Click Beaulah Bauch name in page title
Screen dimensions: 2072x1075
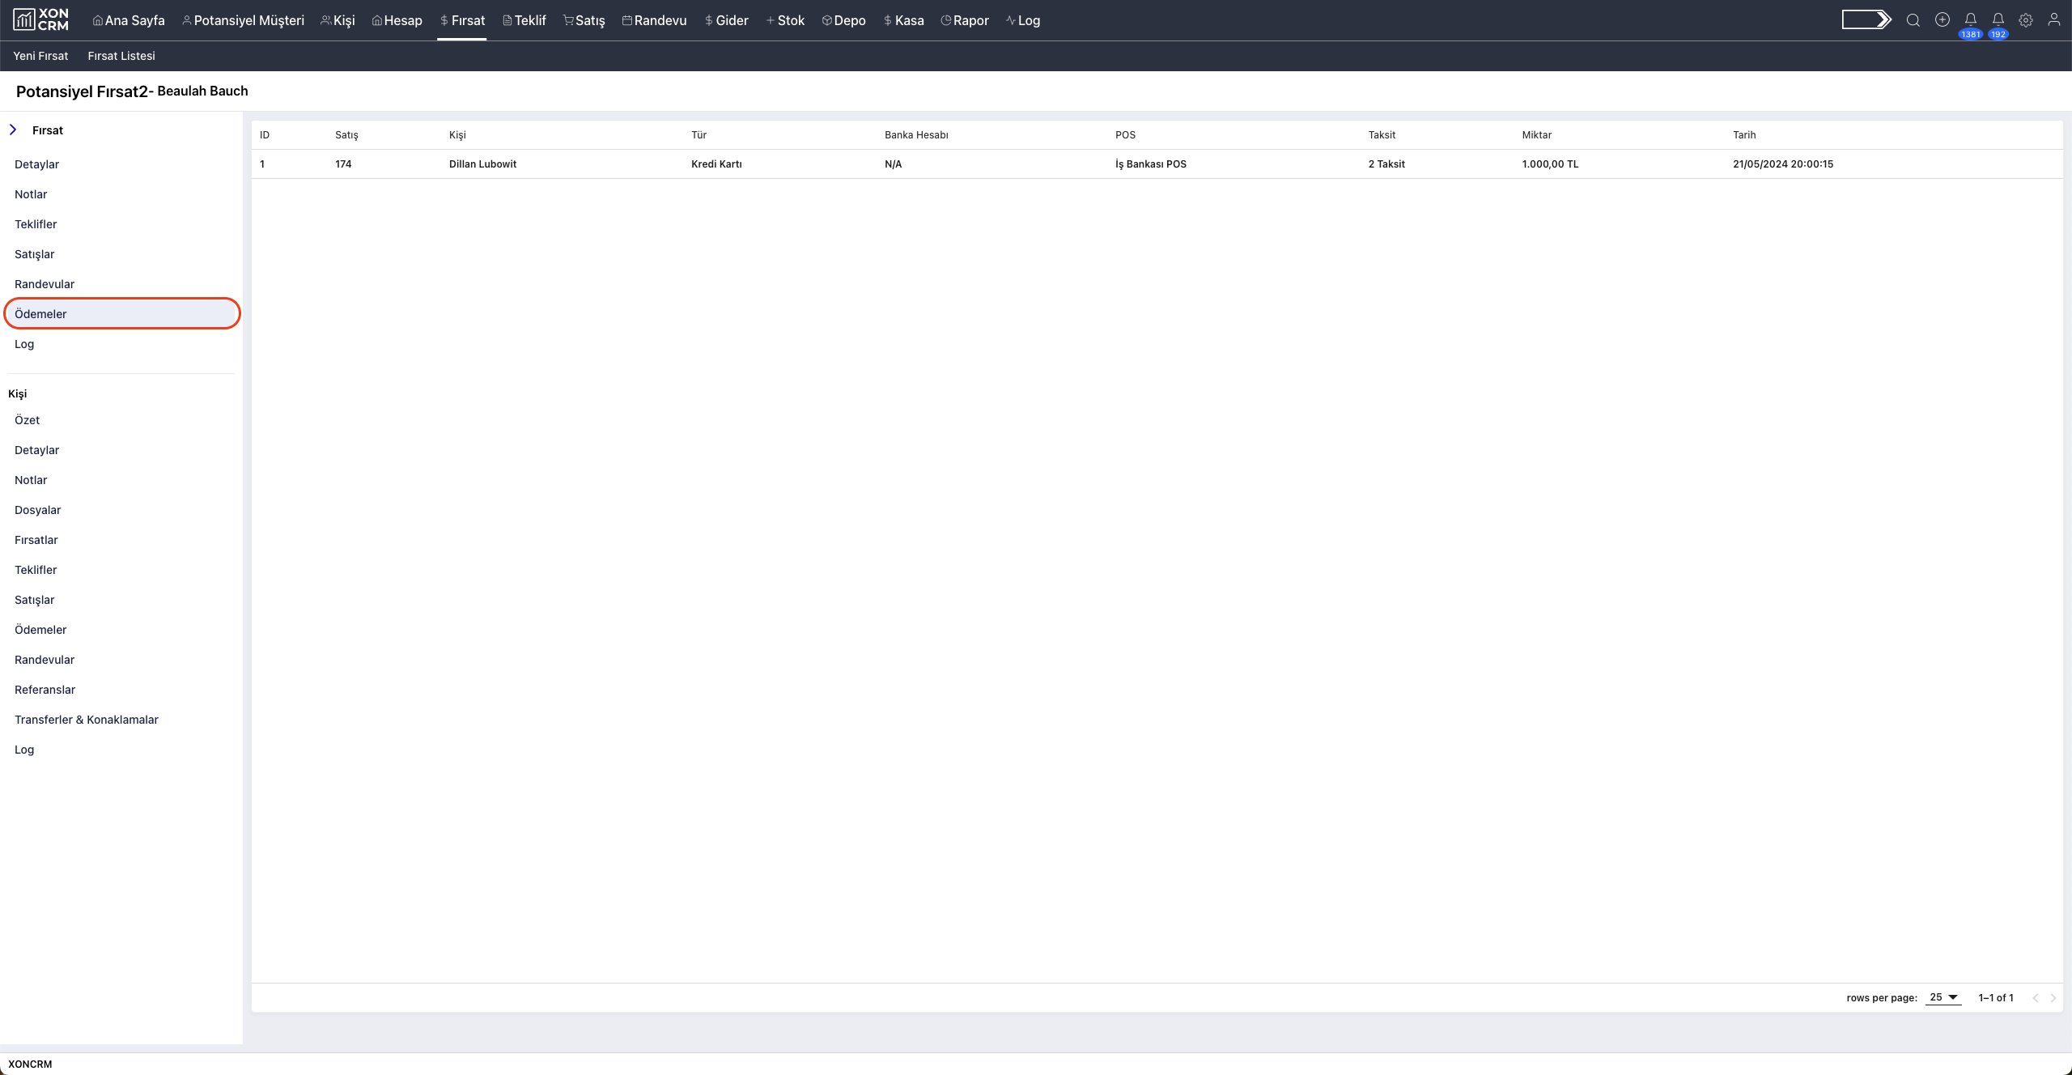click(202, 91)
